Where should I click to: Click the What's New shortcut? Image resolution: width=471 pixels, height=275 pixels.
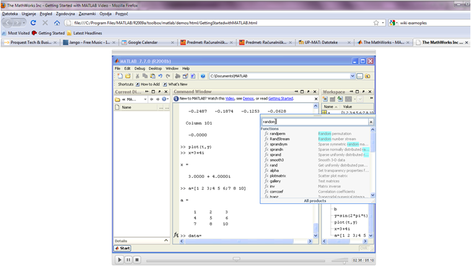point(175,84)
